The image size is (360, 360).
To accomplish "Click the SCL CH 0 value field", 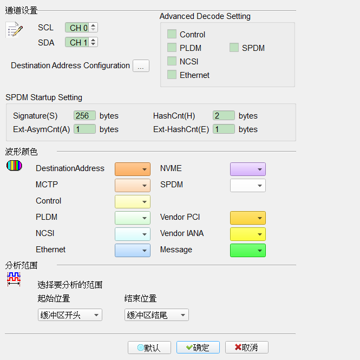I will point(77,28).
